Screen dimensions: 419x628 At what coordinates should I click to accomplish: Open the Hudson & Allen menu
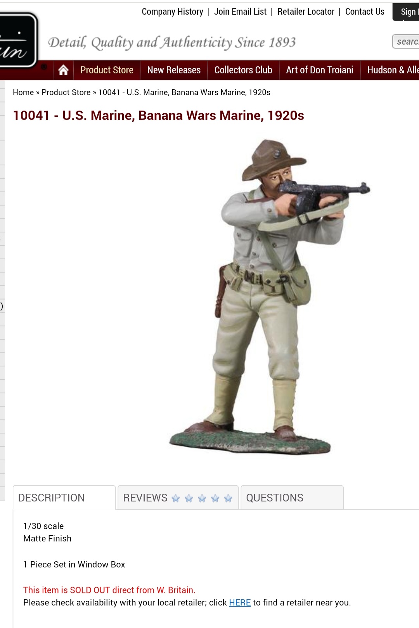click(393, 70)
